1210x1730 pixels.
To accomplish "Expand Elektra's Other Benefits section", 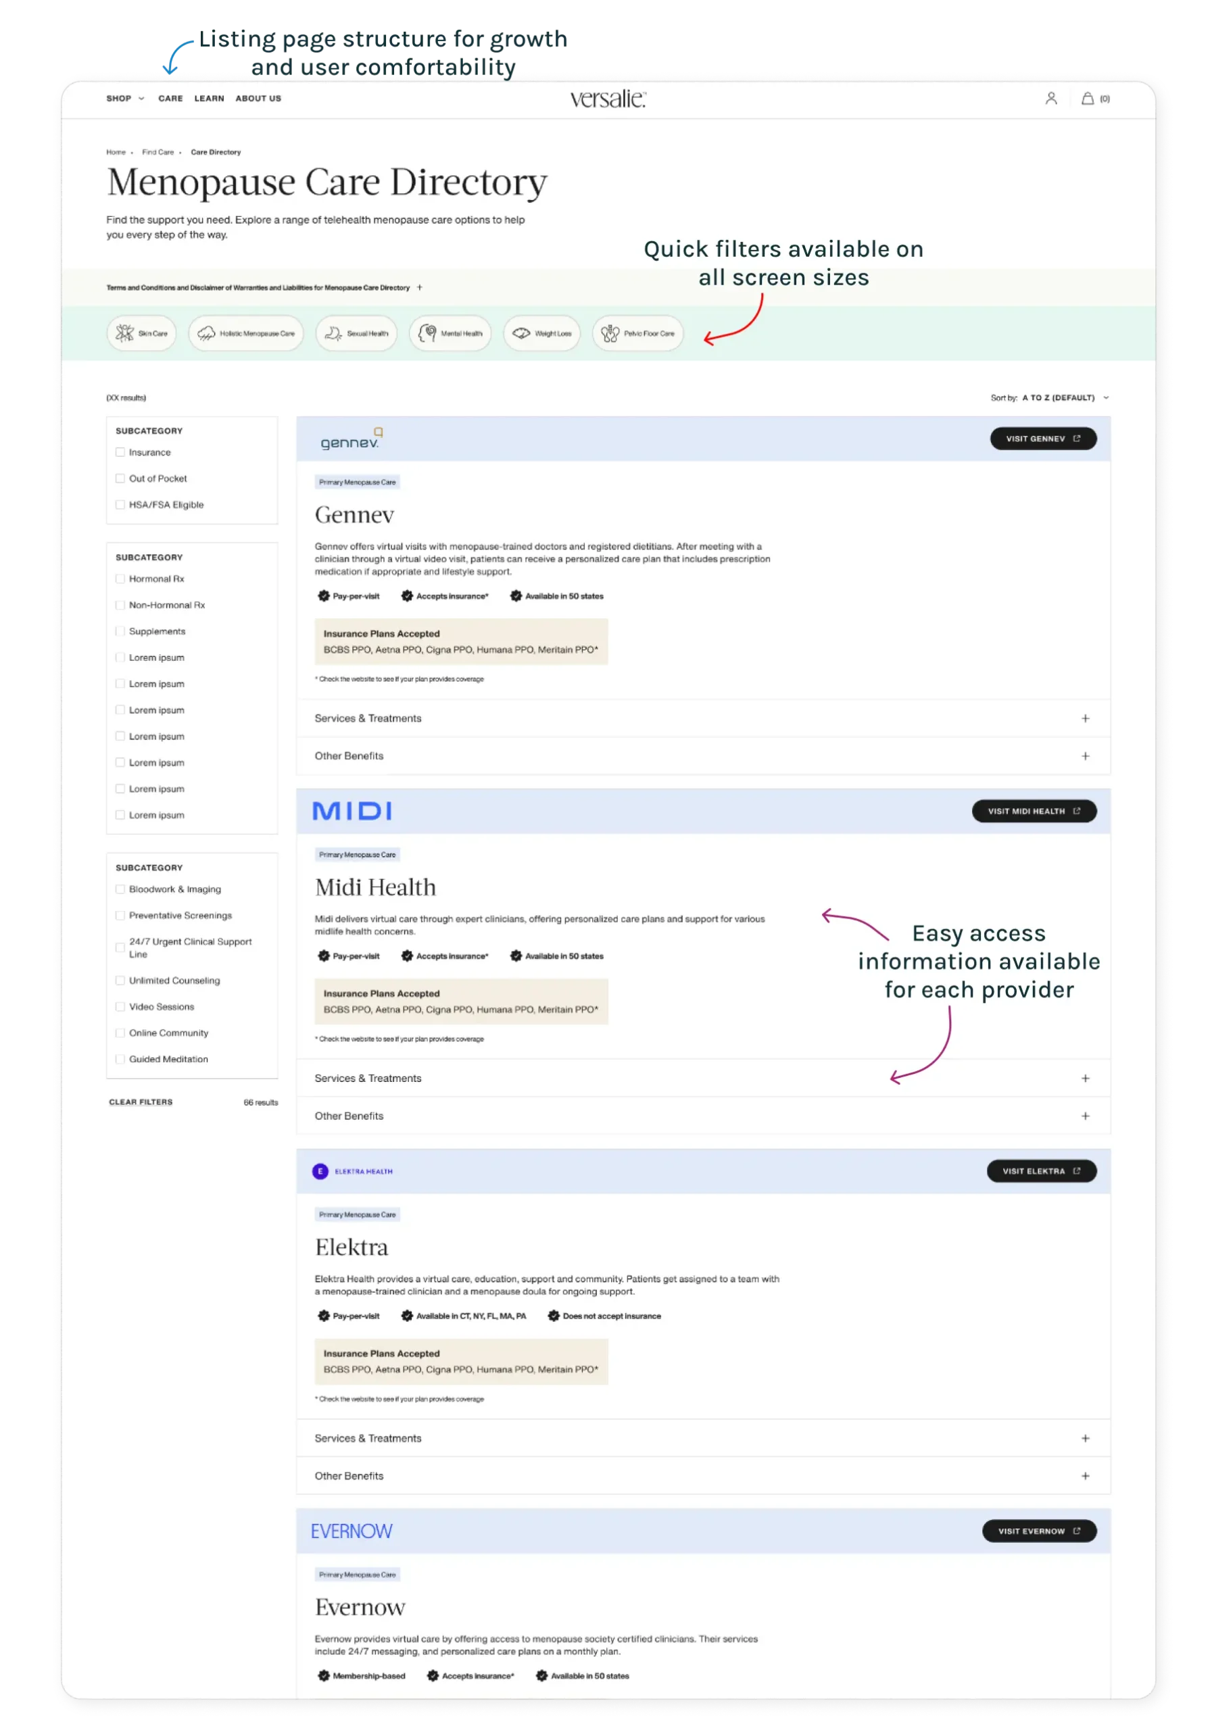I will 702,1476.
